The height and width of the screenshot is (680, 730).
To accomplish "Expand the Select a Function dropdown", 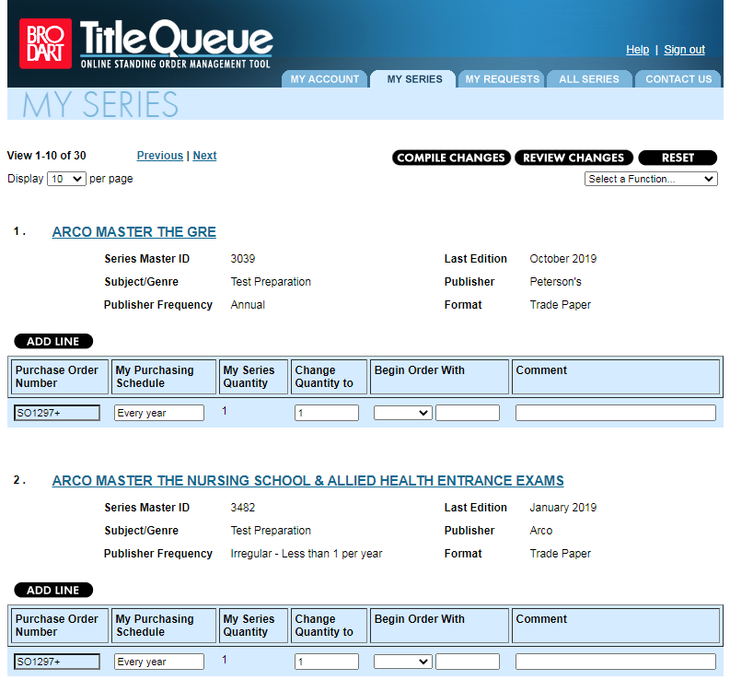I will click(650, 179).
